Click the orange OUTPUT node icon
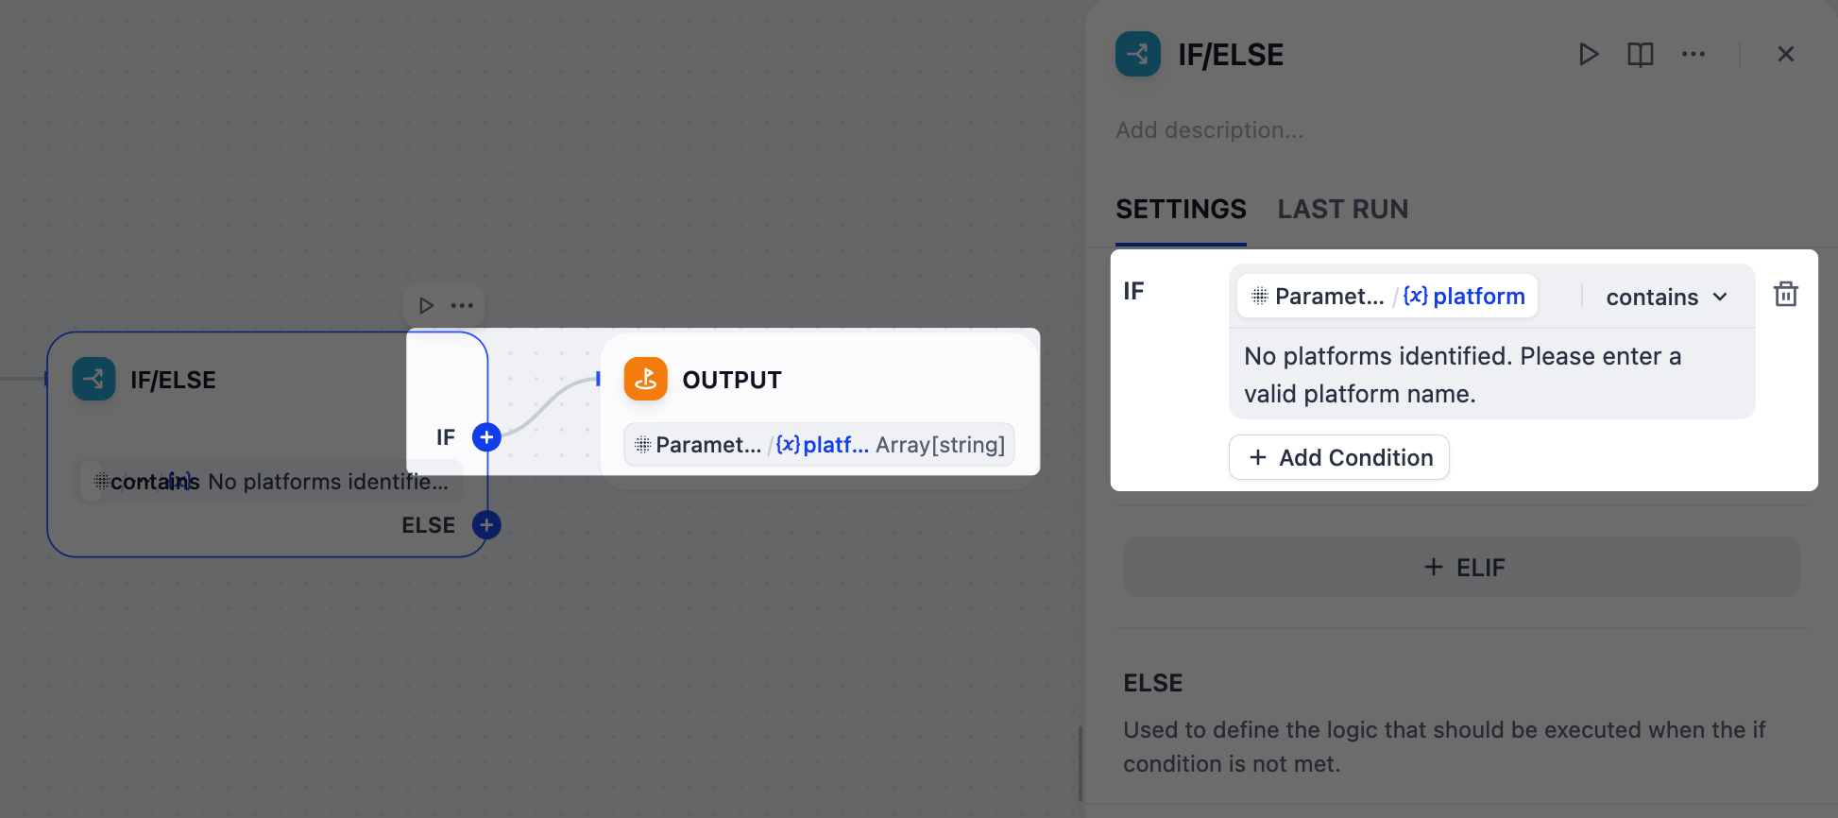 [x=646, y=380]
